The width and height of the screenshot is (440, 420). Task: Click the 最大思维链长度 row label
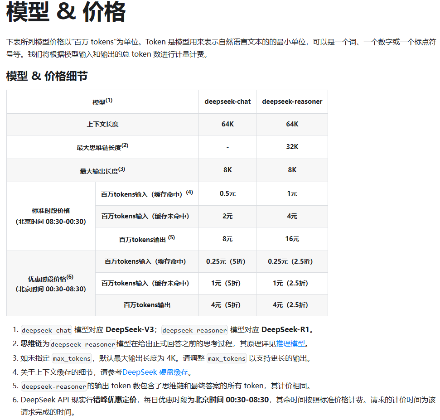coord(102,147)
